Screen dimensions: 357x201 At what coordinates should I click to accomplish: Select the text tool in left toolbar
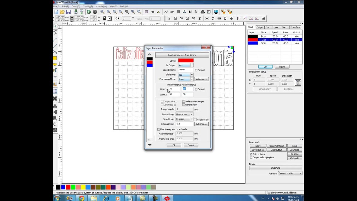tap(55, 70)
